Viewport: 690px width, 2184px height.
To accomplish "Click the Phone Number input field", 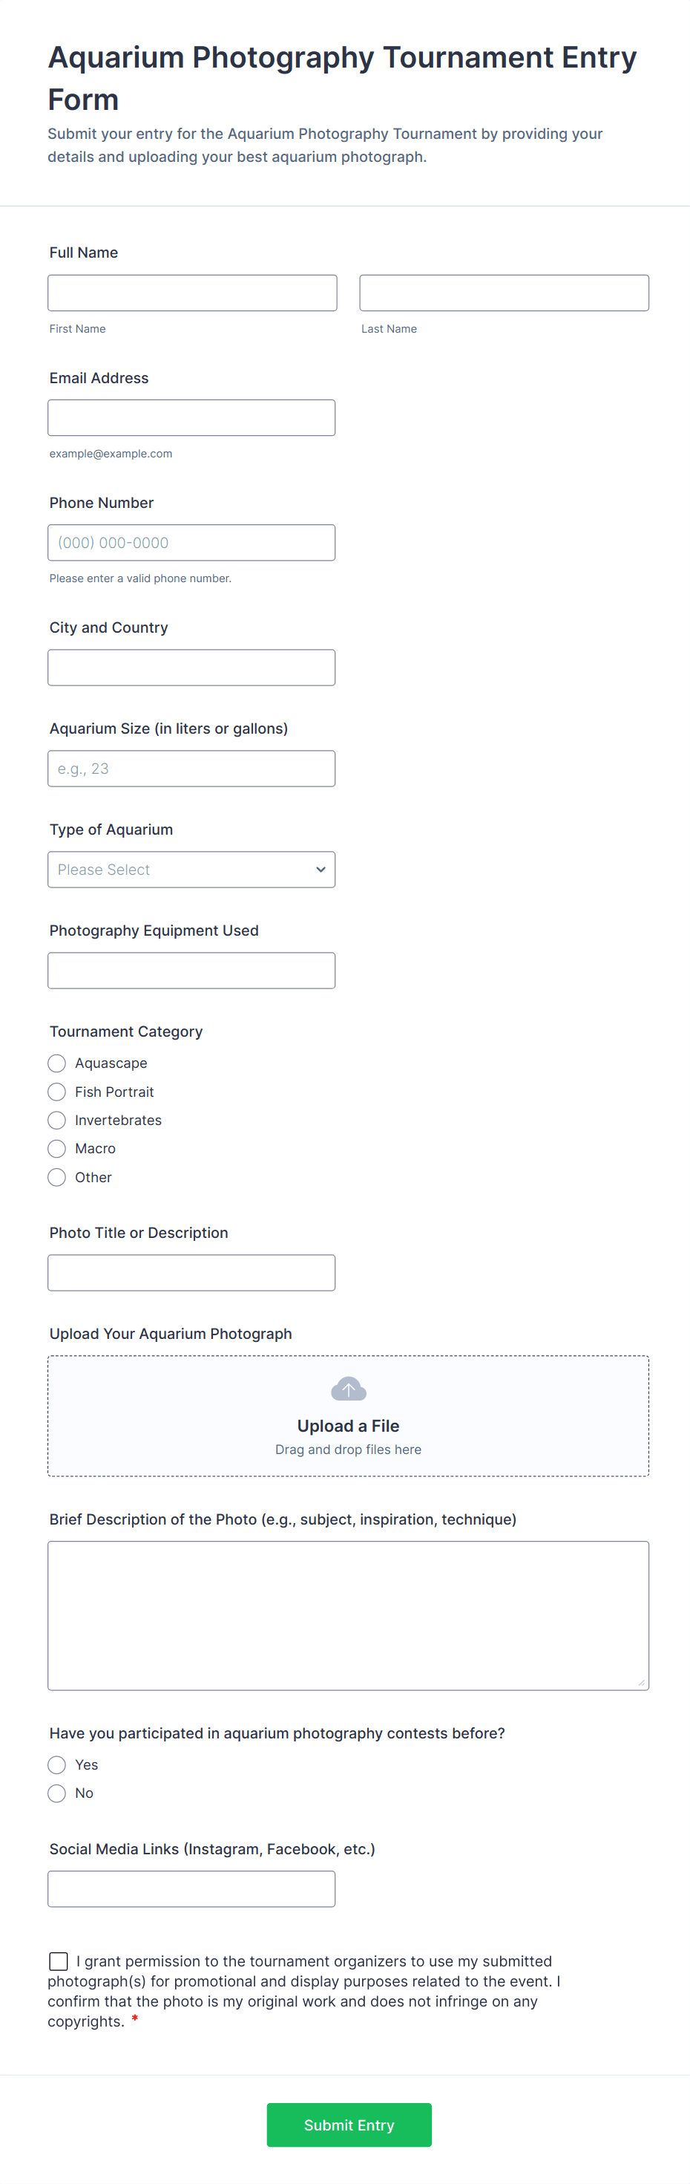I will pyautogui.click(x=191, y=543).
